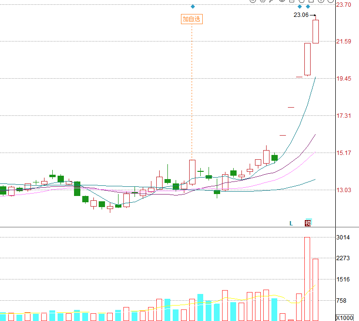Click the 2273 volume axis label
The width and height of the screenshot is (359, 321).
343,258
